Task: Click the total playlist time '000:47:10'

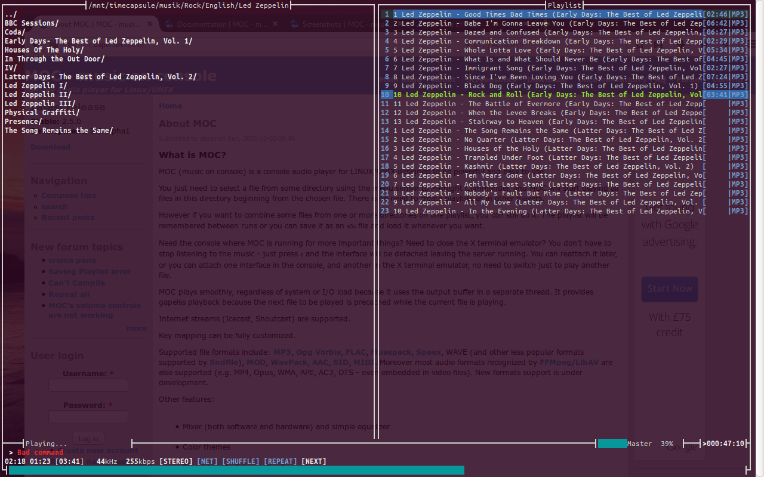Action: tap(725, 444)
